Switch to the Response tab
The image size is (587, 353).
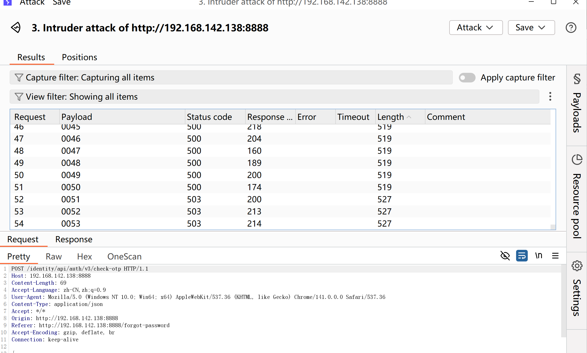74,239
